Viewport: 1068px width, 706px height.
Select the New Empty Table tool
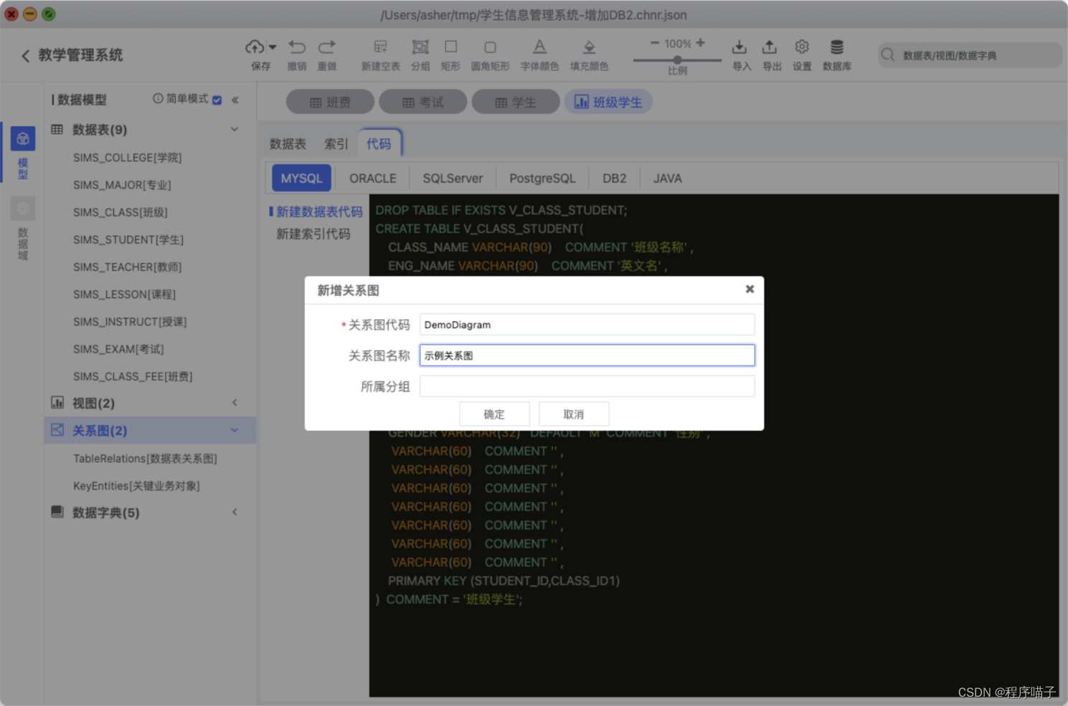click(380, 47)
